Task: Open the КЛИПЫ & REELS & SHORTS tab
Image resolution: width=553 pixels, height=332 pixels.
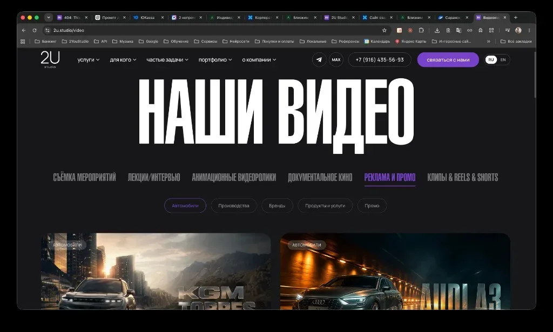Action: tap(463, 177)
